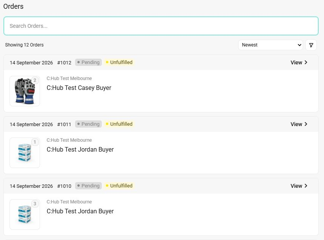Click the Search Orders input field

[161, 26]
